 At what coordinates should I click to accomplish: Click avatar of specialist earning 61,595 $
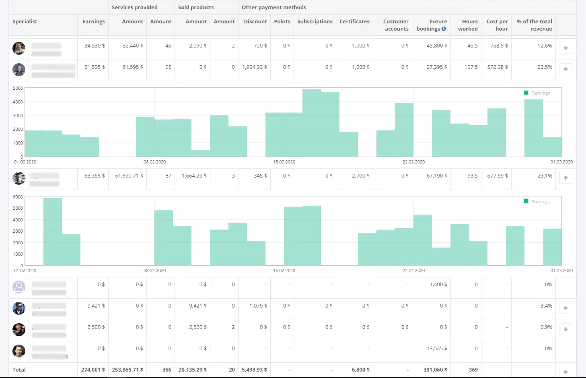[x=19, y=70]
